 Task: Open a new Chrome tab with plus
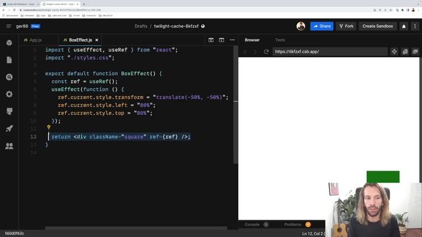tap(84, 4)
